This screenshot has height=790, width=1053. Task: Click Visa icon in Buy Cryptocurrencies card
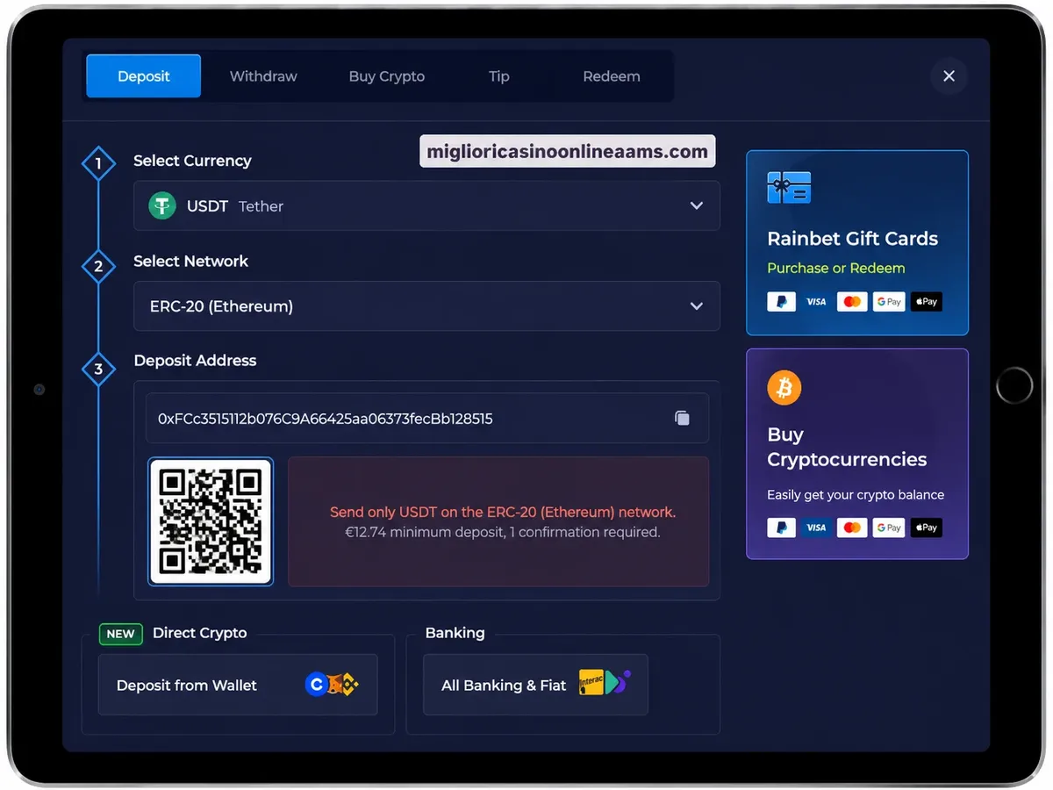tap(816, 528)
